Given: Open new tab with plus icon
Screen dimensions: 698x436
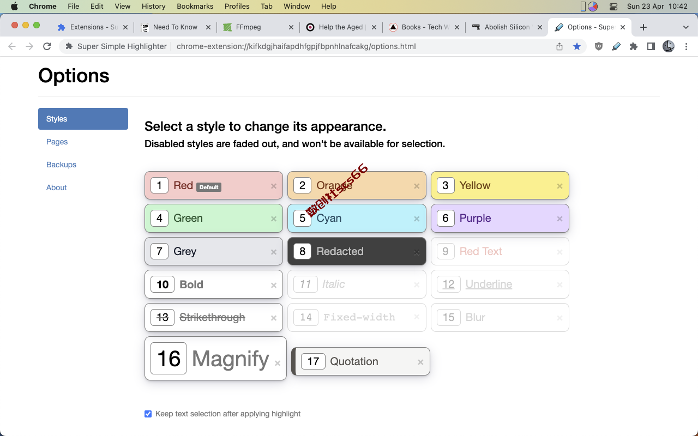Looking at the screenshot, I should click(x=643, y=27).
